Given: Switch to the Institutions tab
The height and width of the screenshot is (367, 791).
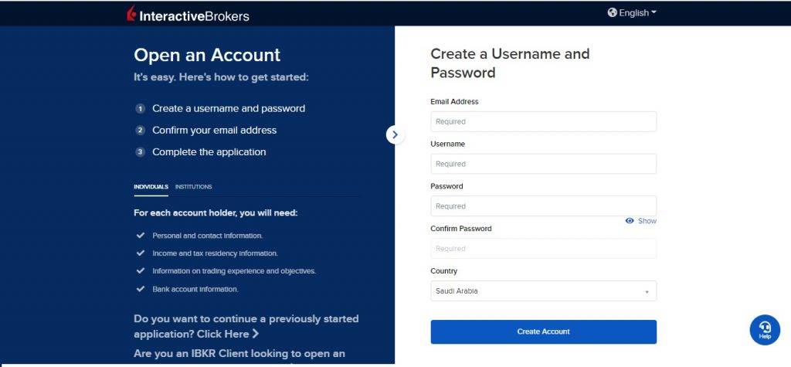Looking at the screenshot, I should (193, 187).
